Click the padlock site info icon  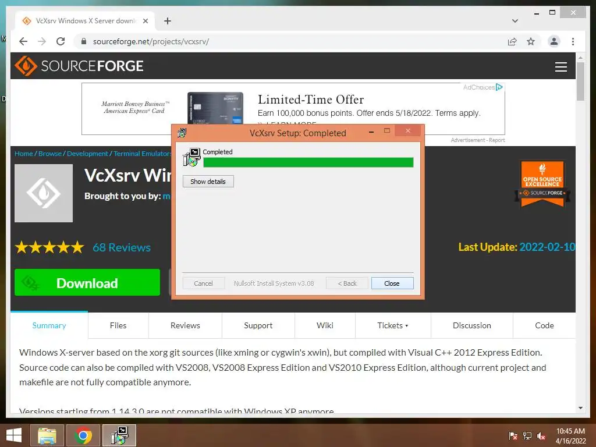click(x=84, y=41)
